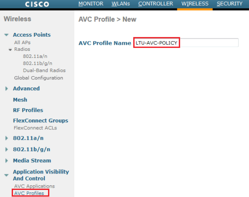Open the Mesh page

click(20, 100)
